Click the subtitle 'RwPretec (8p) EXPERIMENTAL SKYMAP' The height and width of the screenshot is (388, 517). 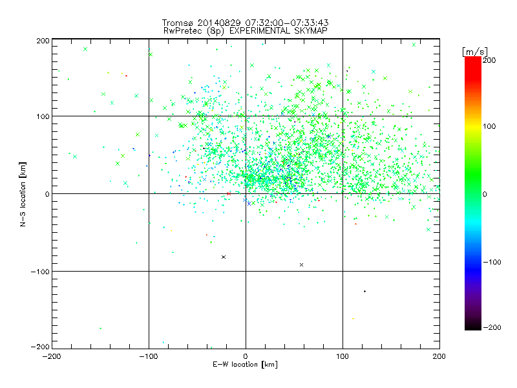(246, 30)
